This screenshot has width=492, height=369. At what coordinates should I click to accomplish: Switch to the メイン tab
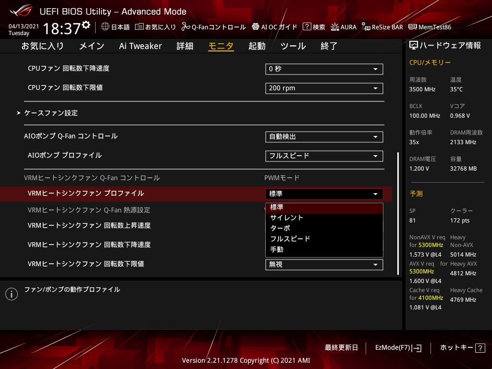[92, 46]
